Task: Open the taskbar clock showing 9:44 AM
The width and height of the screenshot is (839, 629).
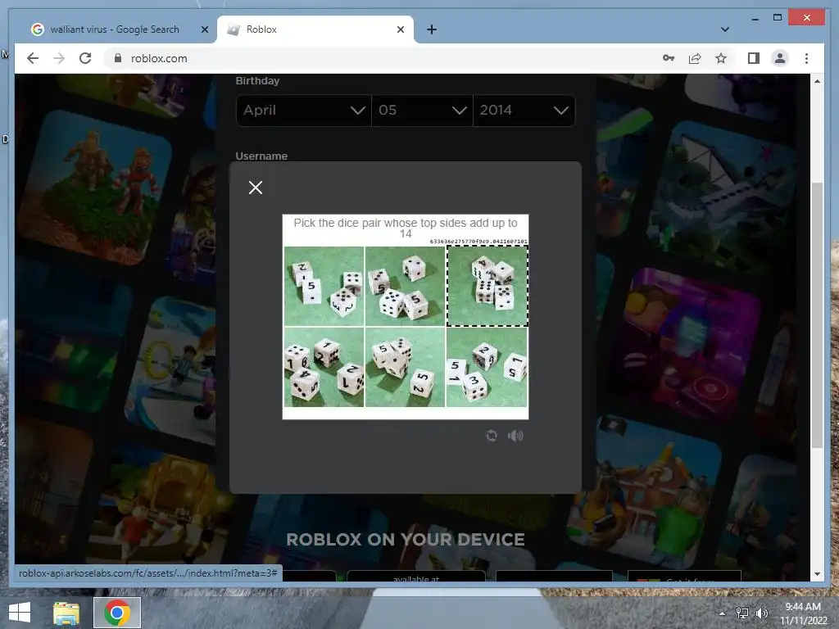Action: click(803, 613)
